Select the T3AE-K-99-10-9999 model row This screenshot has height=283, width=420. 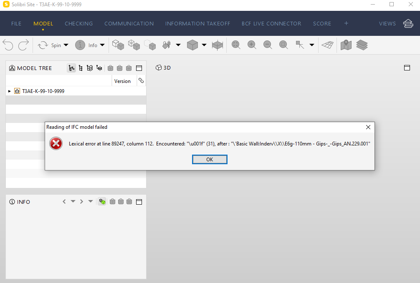pyautogui.click(x=76, y=91)
